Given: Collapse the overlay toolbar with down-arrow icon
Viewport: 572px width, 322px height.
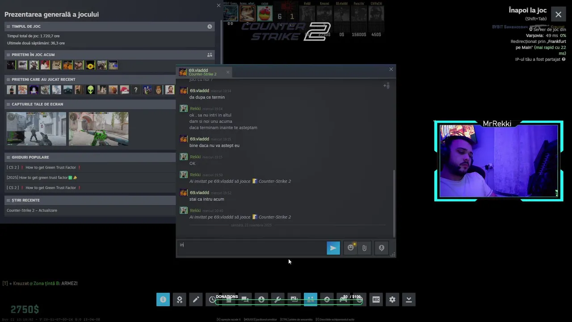Looking at the screenshot, I should pyautogui.click(x=409, y=300).
